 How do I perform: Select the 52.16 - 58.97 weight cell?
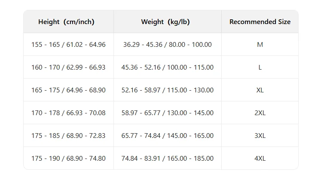tap(167, 90)
